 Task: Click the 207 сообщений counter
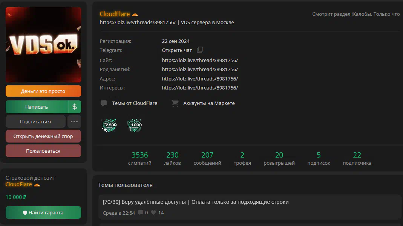(207, 158)
